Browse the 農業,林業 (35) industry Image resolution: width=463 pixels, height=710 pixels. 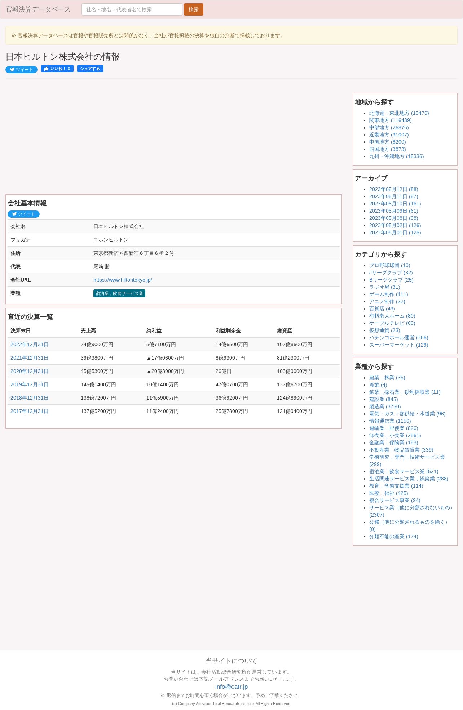(x=387, y=378)
